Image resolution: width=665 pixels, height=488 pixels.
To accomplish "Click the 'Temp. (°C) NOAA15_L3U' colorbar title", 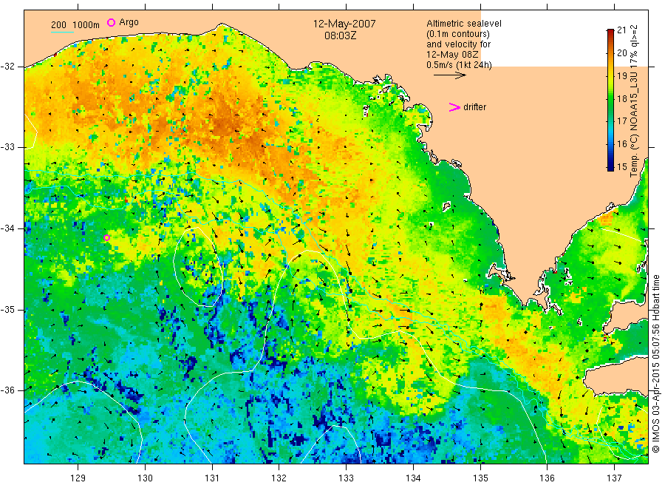I will 634,101.
